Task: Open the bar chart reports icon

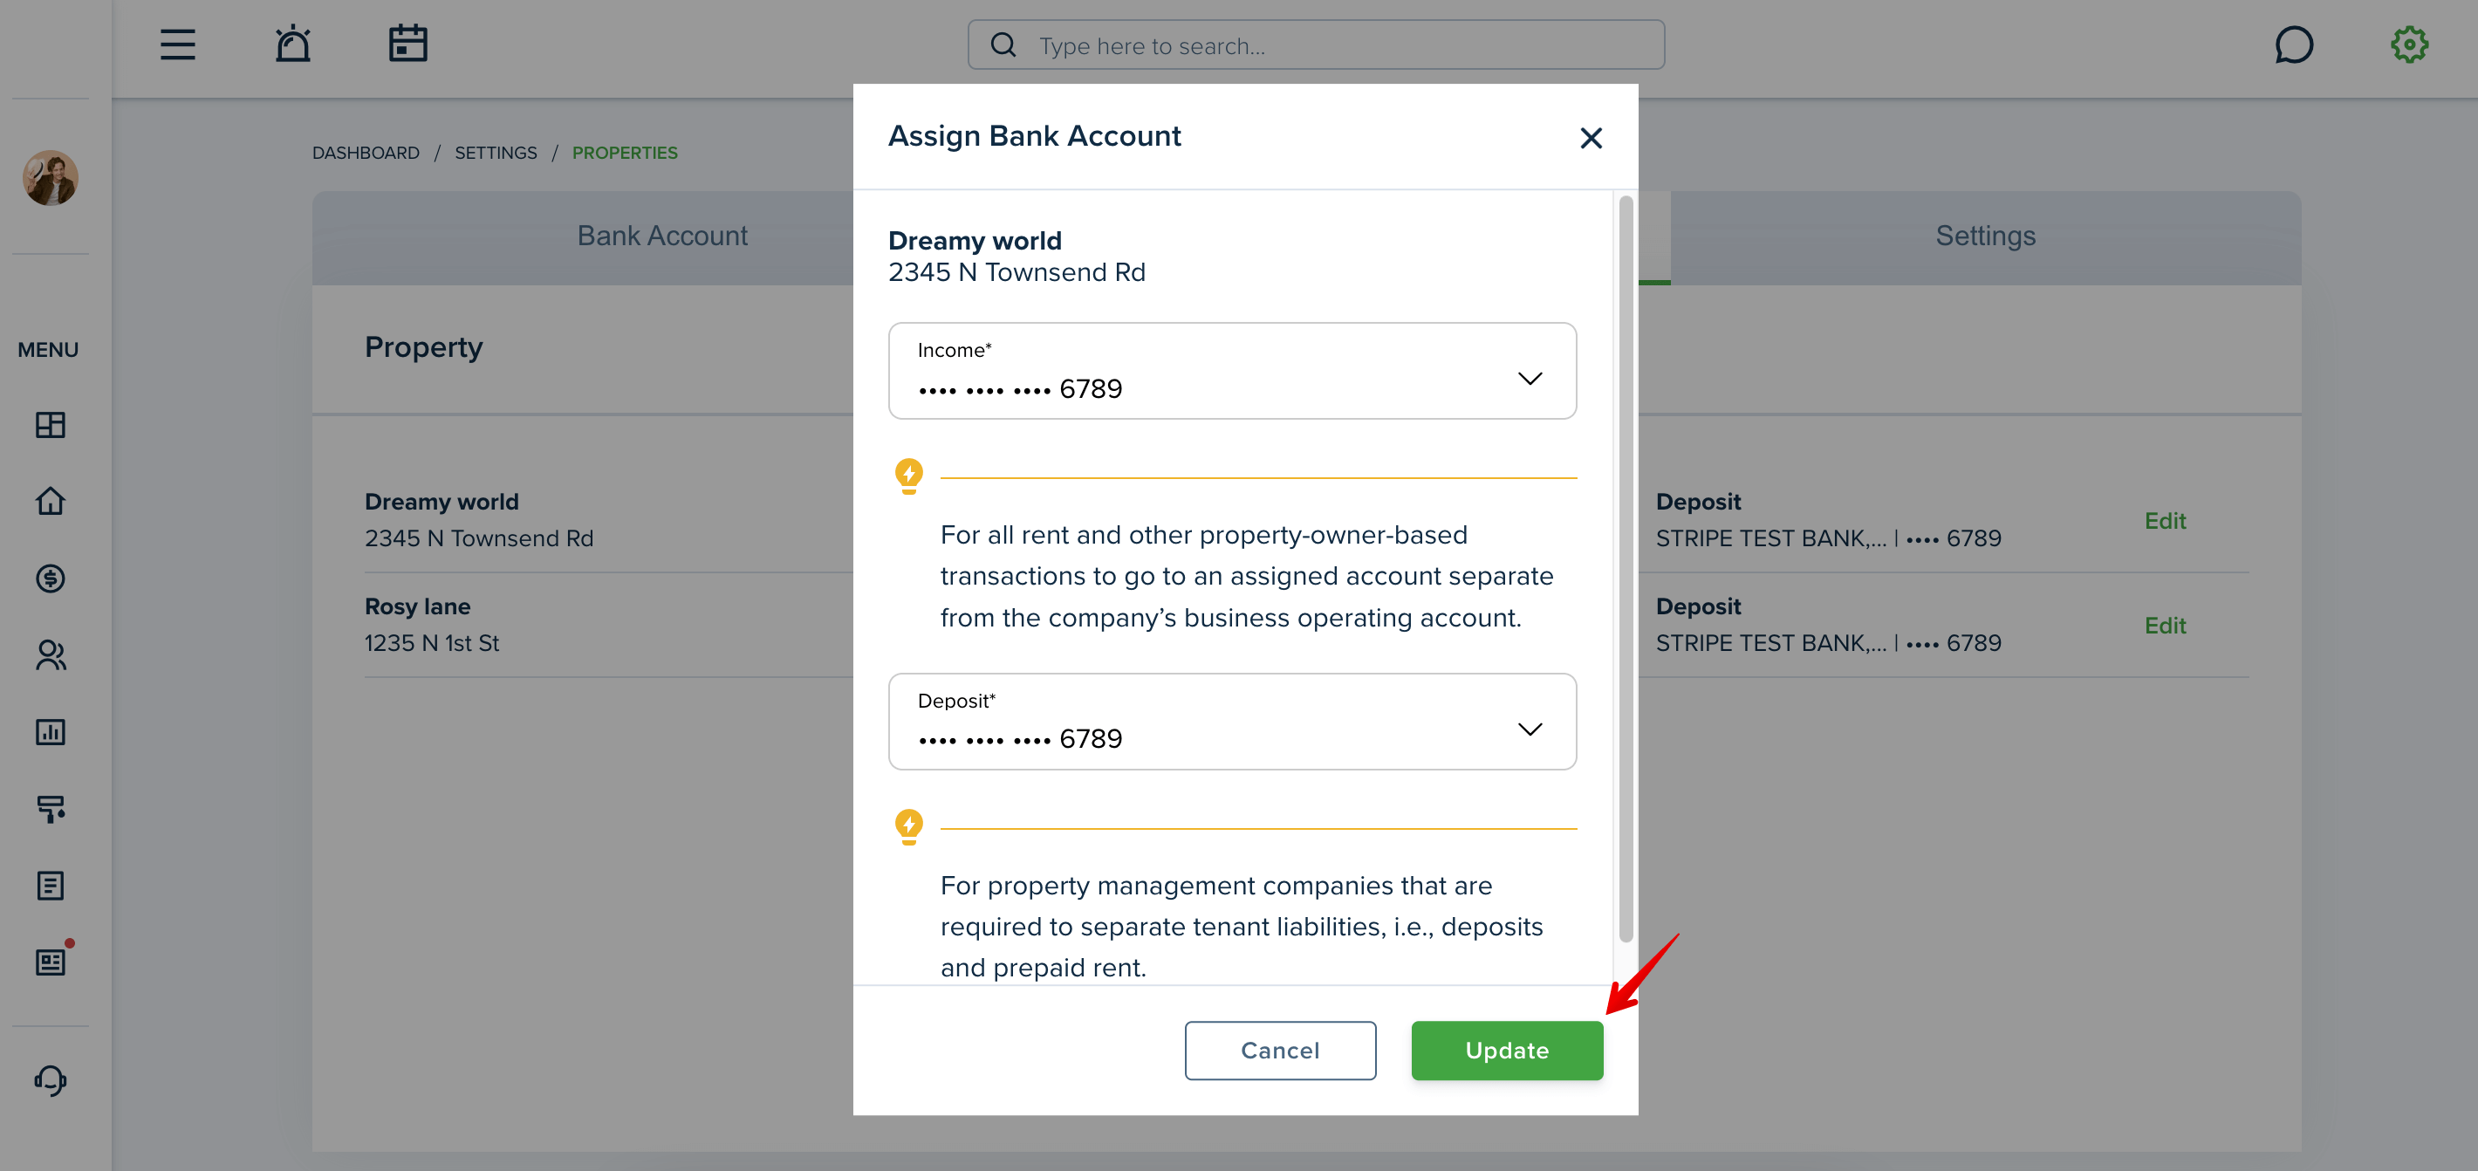Action: point(50,732)
